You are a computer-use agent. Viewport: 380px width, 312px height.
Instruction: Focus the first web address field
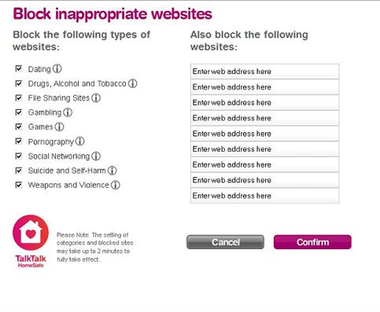265,72
